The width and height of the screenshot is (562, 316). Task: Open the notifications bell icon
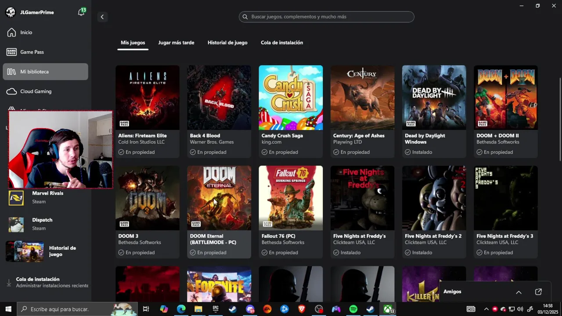pyautogui.click(x=81, y=12)
